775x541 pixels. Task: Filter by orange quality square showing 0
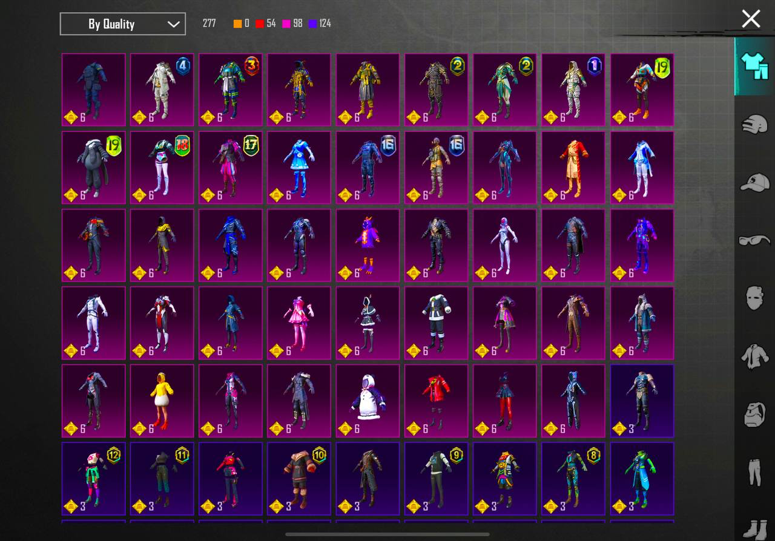(241, 24)
